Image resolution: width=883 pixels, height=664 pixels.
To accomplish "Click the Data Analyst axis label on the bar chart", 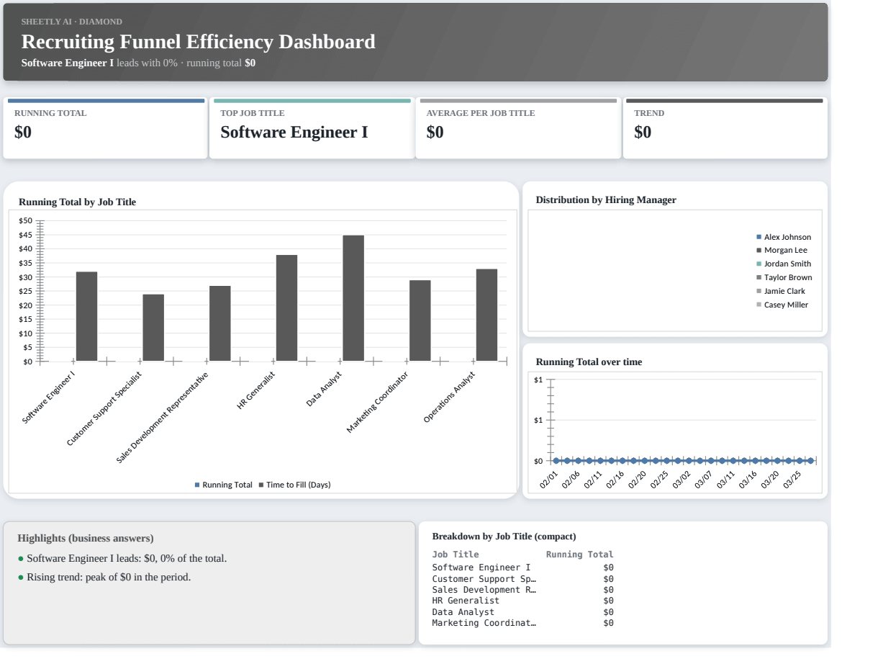I will tap(325, 390).
